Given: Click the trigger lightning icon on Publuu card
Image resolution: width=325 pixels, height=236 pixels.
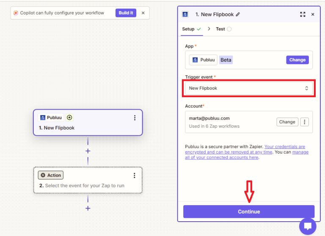Looking at the screenshot, I should click(x=69, y=118).
